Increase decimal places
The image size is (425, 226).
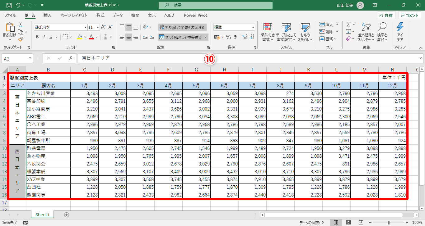[x=245, y=37]
